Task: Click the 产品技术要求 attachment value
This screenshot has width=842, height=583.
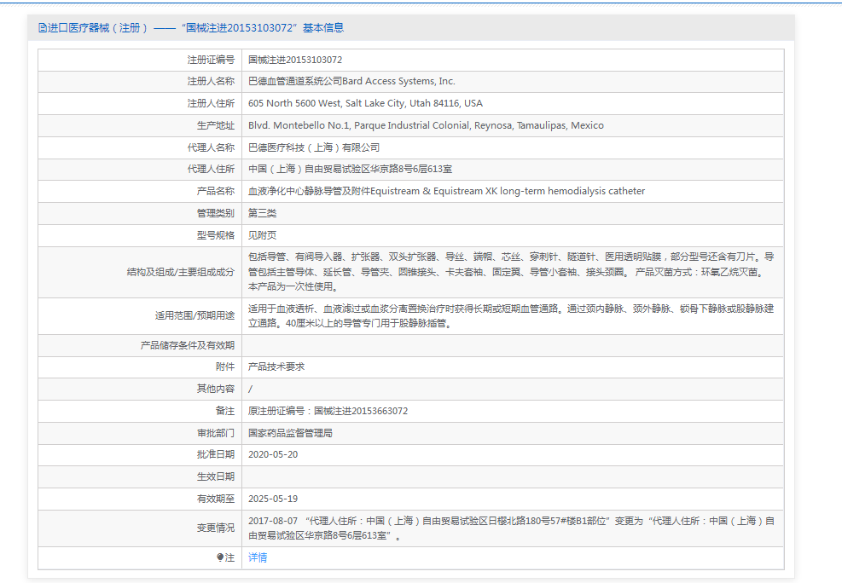Action: click(x=276, y=367)
